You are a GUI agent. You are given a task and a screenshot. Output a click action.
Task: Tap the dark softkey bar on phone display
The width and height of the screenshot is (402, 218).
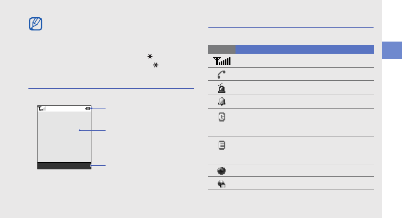(x=64, y=165)
